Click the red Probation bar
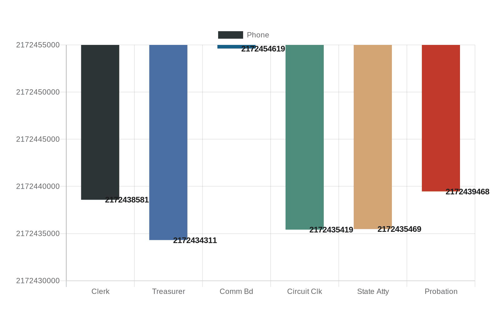The width and height of the screenshot is (500, 312). (x=441, y=118)
